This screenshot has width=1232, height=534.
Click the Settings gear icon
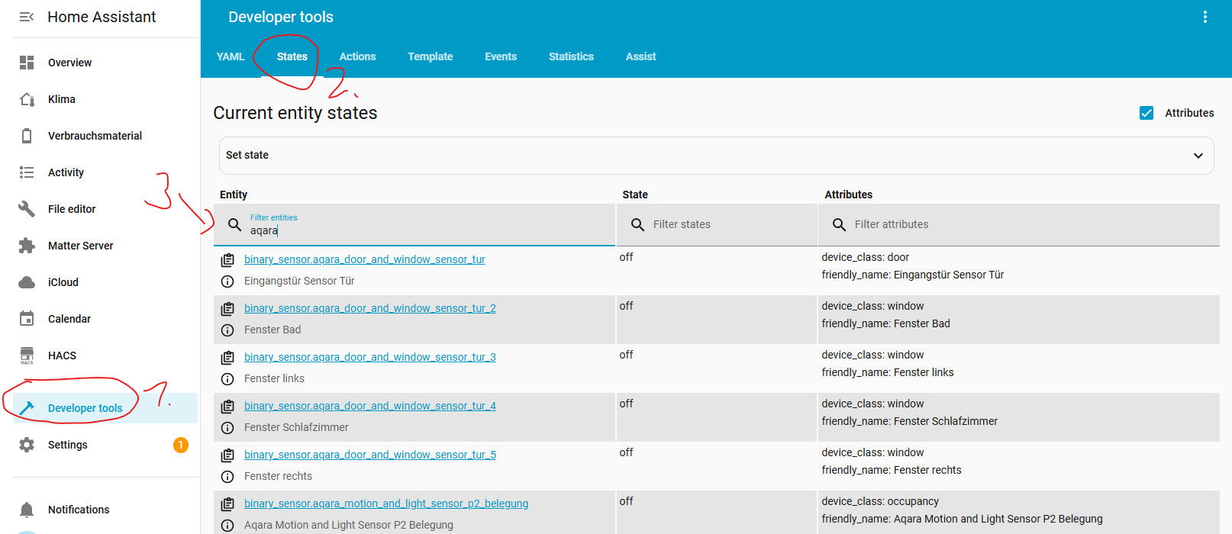[27, 445]
